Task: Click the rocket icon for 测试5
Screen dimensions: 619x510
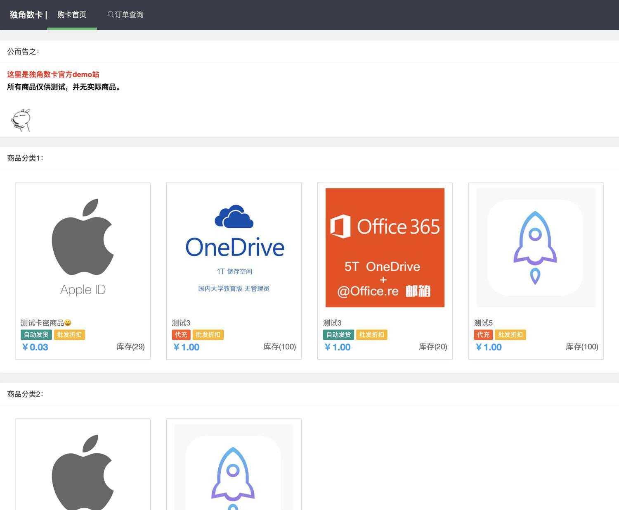Action: [x=536, y=247]
